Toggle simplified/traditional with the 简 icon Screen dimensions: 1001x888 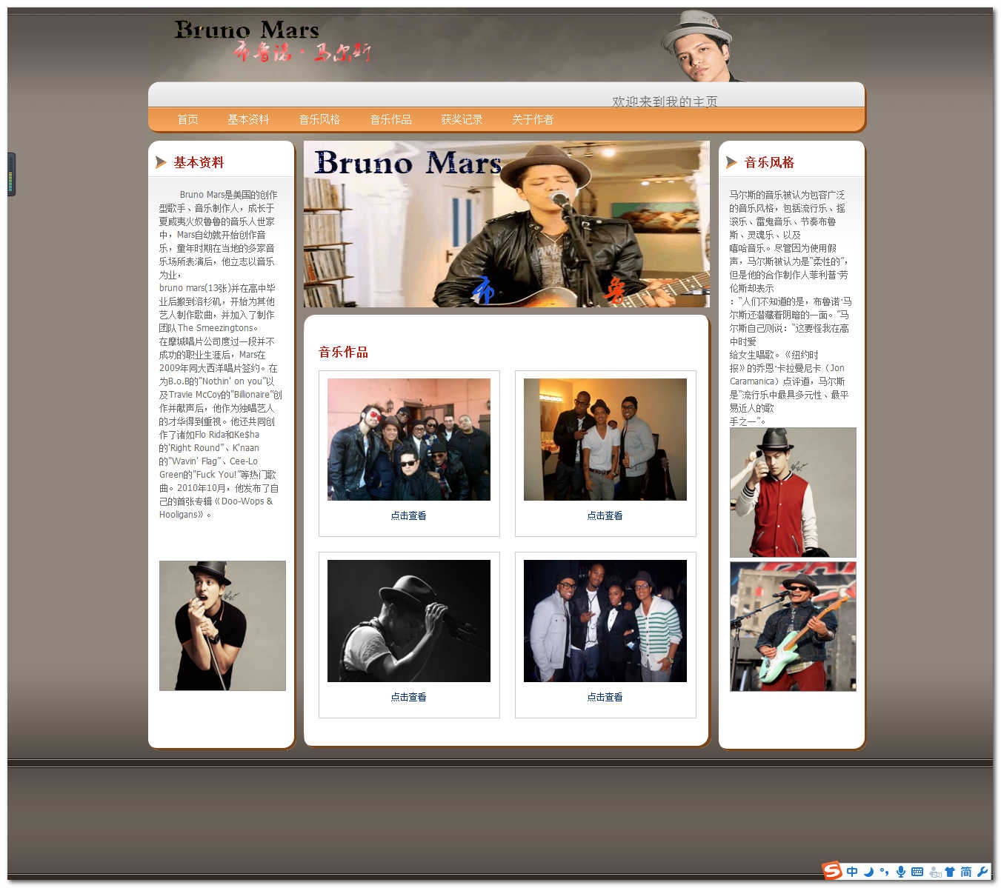coord(966,872)
